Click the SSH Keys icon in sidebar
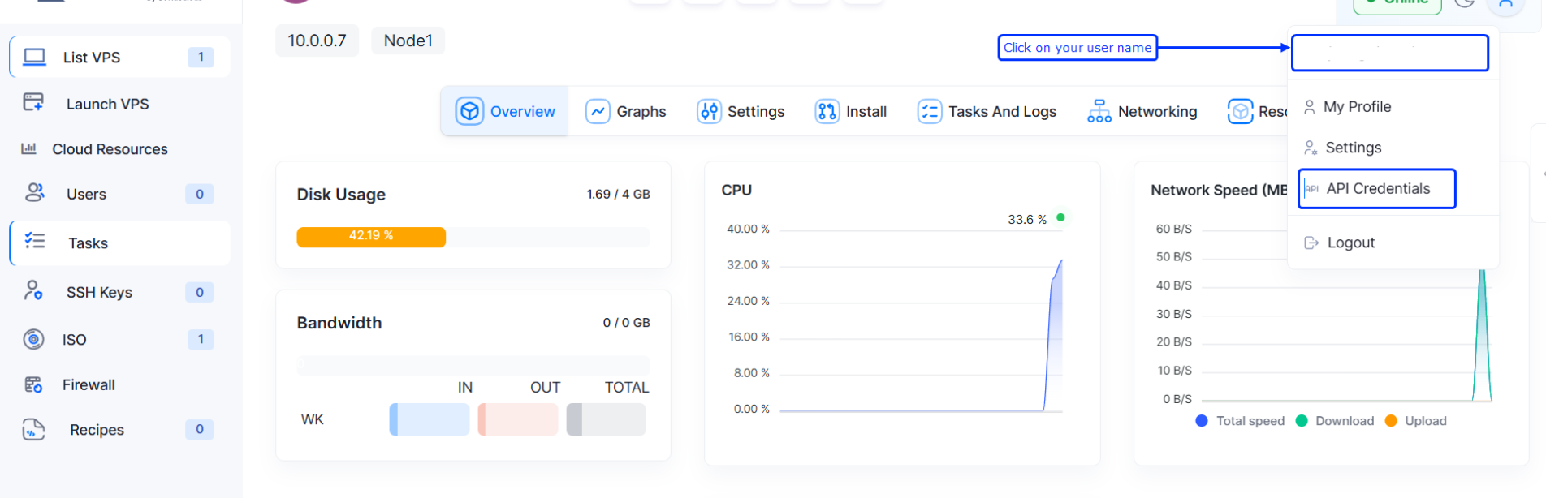 point(33,290)
